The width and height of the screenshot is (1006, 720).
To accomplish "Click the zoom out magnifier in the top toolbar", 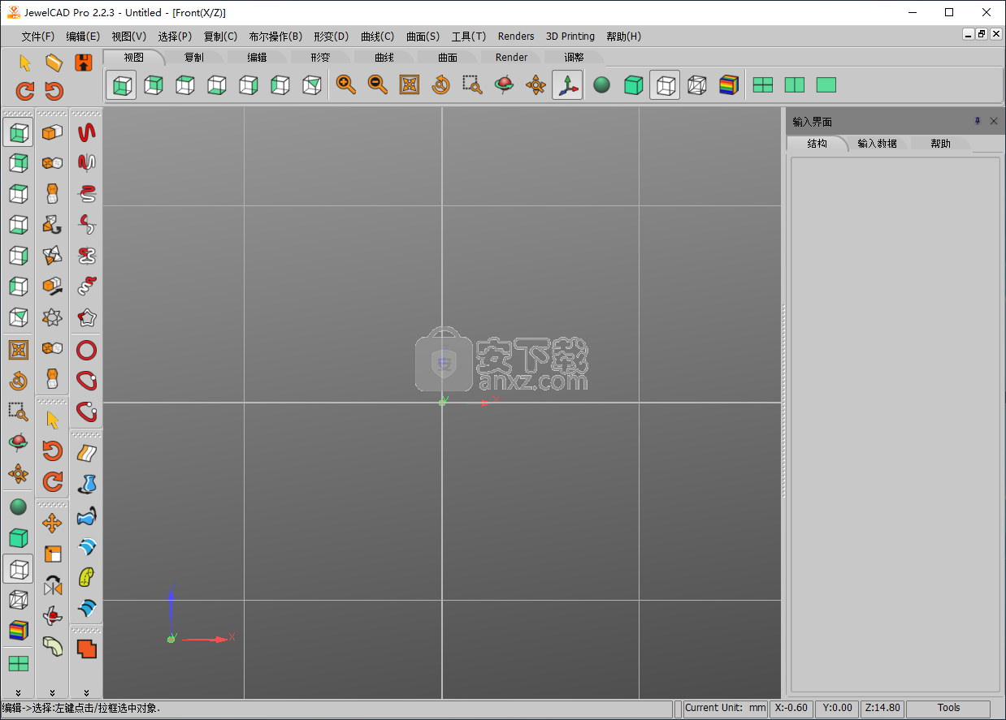I will 378,85.
